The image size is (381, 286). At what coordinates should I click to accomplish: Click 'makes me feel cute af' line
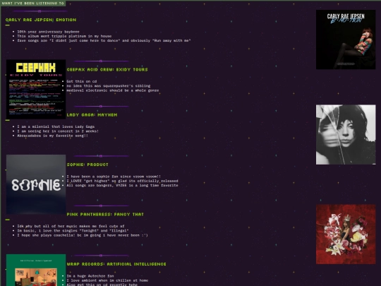[x=71, y=226]
